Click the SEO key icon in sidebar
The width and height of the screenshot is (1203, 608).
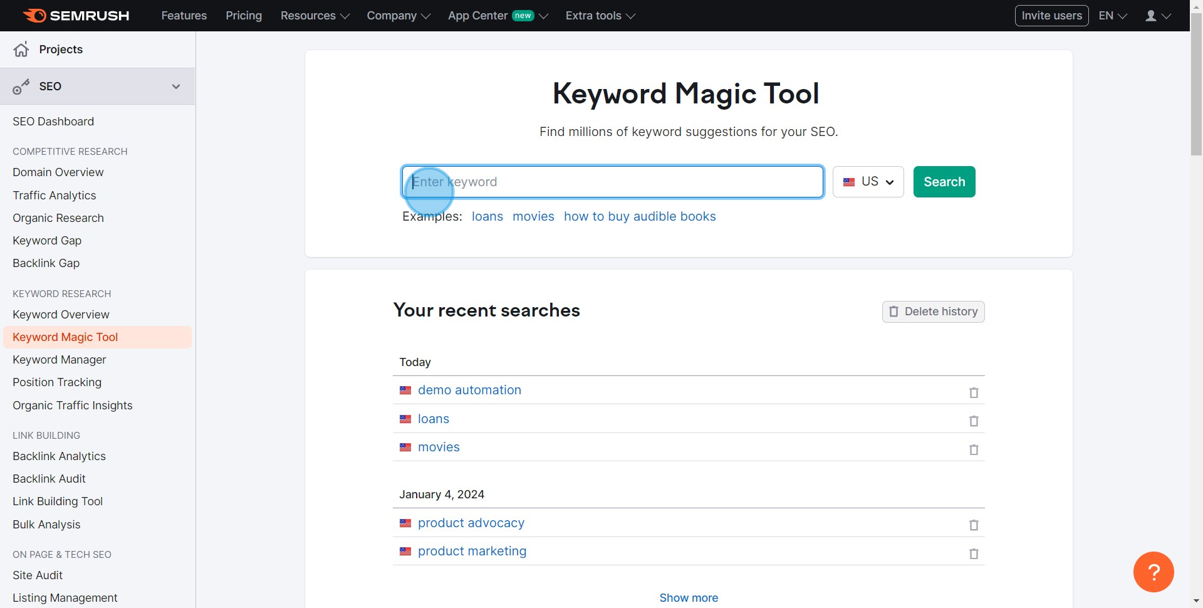[x=21, y=86]
